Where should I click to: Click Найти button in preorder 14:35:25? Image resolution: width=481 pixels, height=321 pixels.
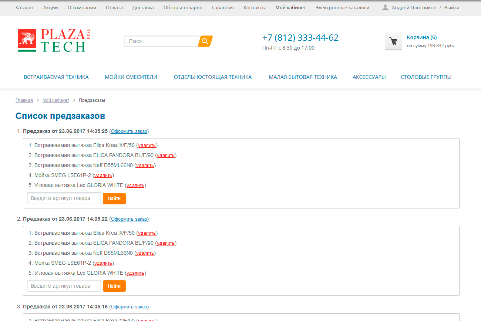tap(114, 198)
